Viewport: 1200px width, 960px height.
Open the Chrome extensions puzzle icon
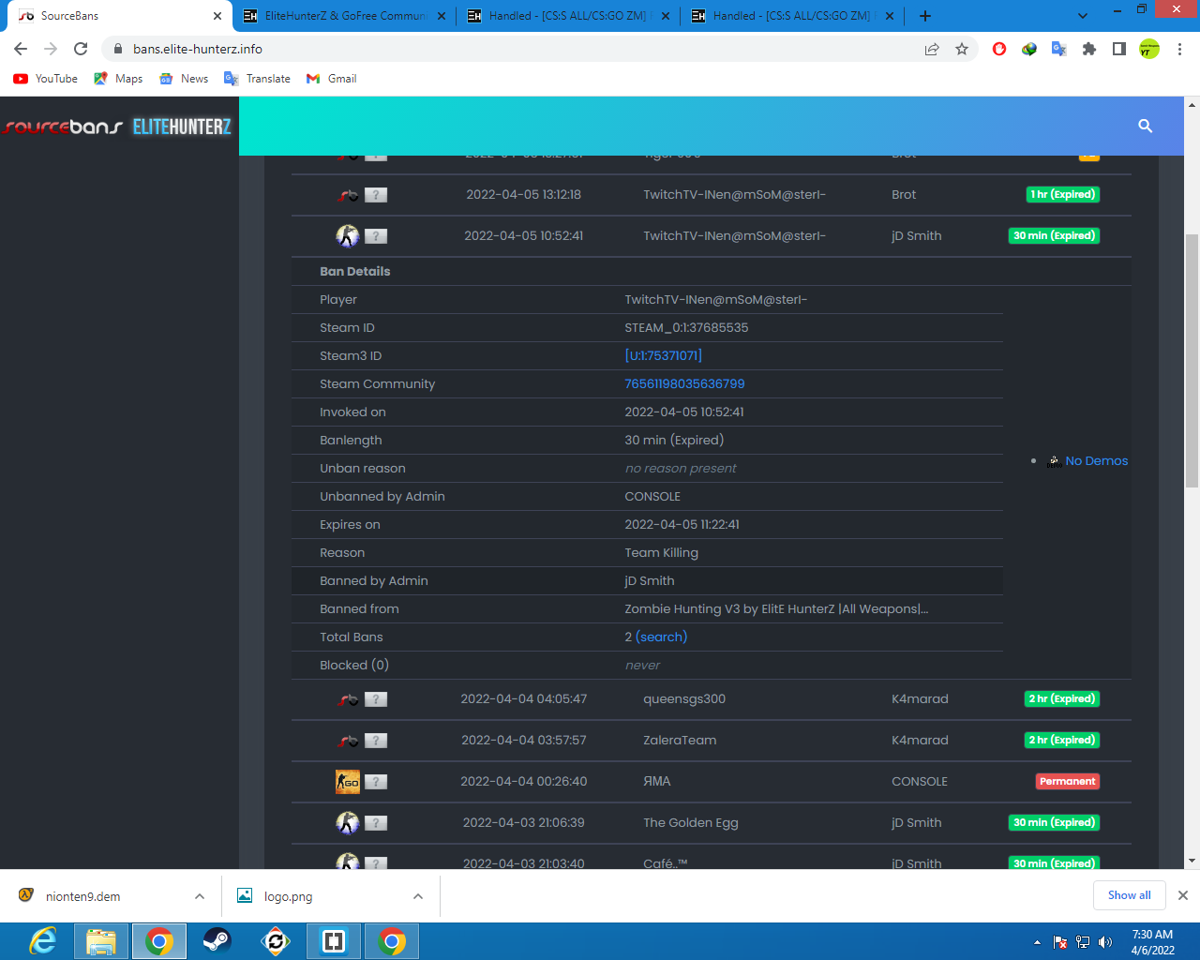click(x=1088, y=49)
